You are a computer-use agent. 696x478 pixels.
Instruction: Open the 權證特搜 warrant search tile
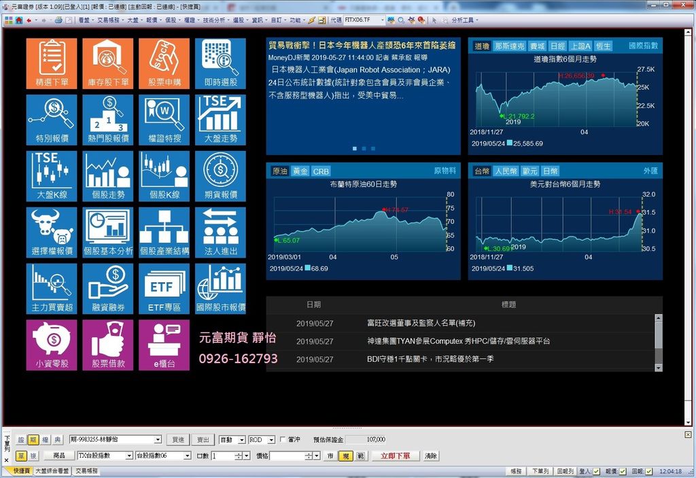pos(164,120)
